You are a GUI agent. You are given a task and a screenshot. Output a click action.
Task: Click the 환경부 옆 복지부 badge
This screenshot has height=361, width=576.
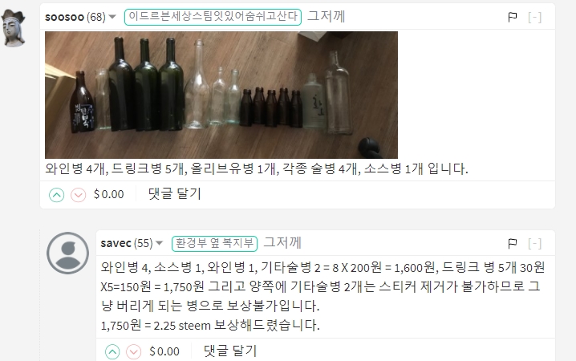[x=214, y=244]
